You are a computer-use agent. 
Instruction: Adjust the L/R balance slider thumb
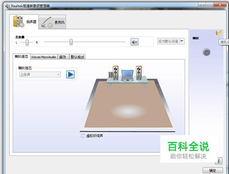tap(27, 42)
